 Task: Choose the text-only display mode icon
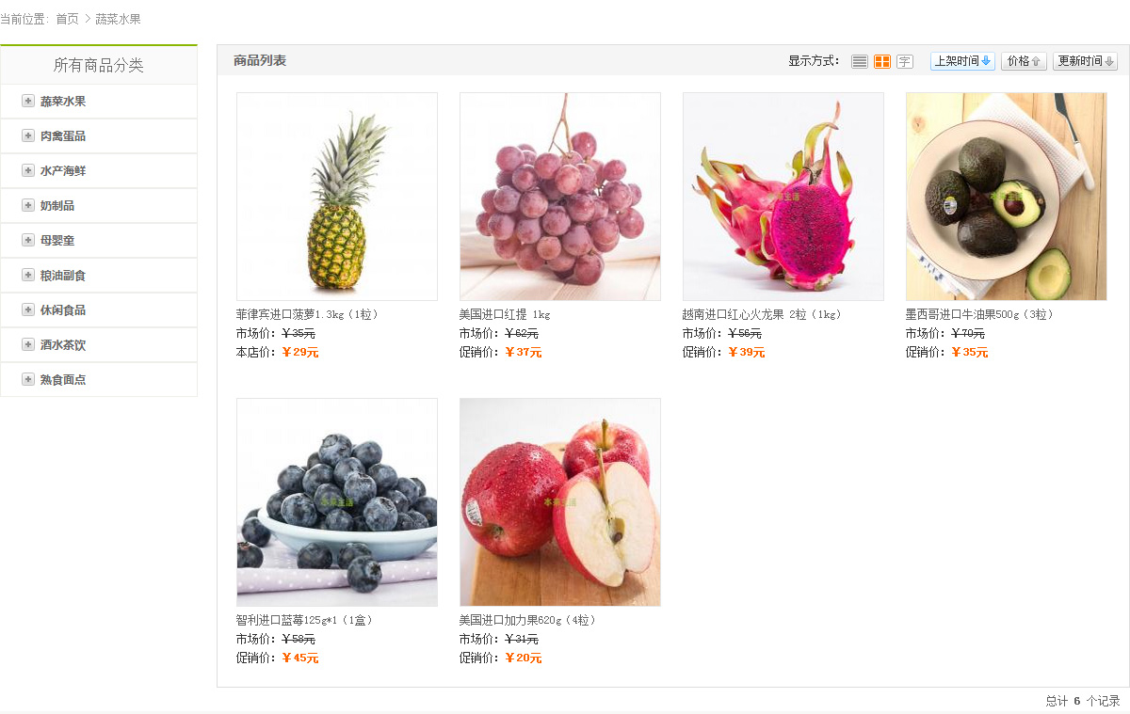tap(905, 61)
